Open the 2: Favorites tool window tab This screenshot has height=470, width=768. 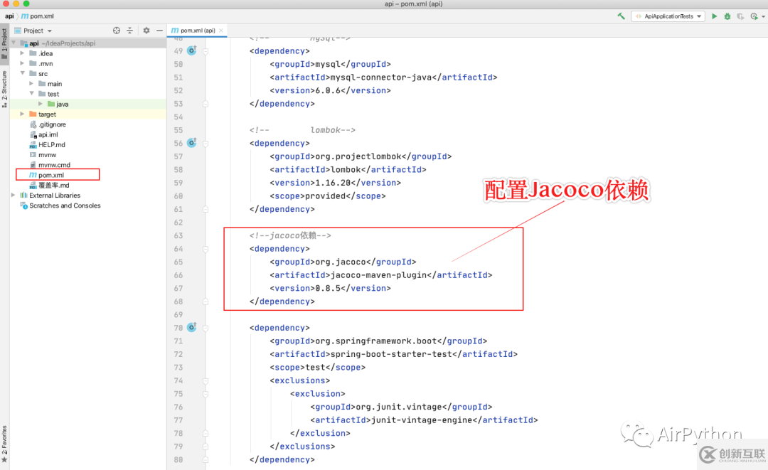4,444
